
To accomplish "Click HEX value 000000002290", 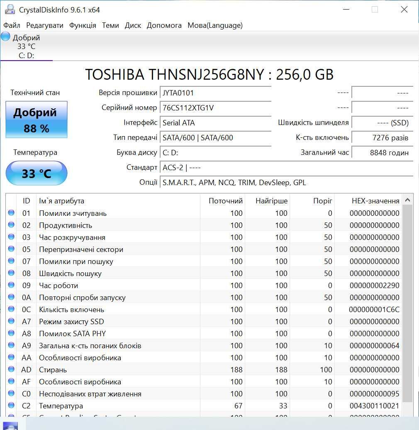I will tap(374, 286).
